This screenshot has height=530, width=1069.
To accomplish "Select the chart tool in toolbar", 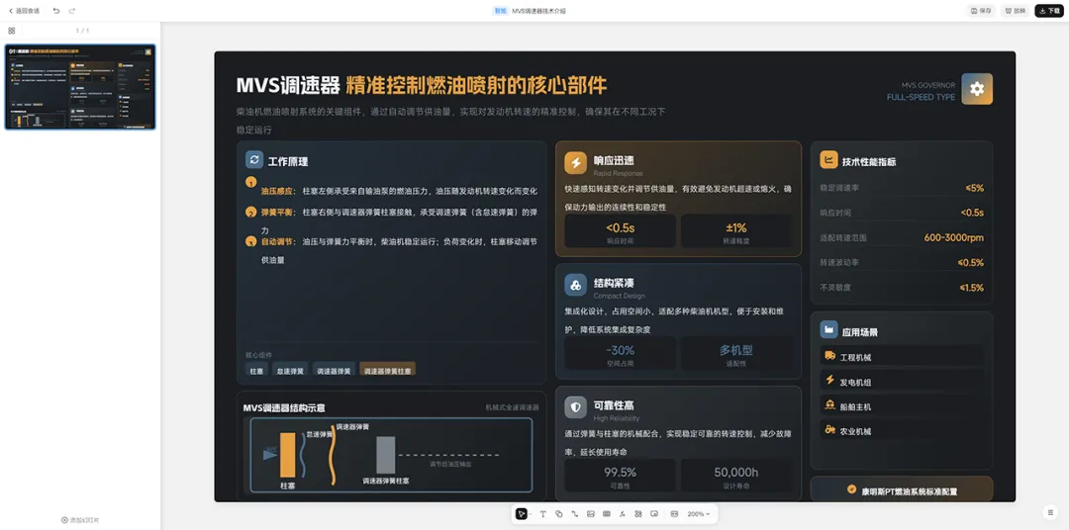I will (x=623, y=513).
